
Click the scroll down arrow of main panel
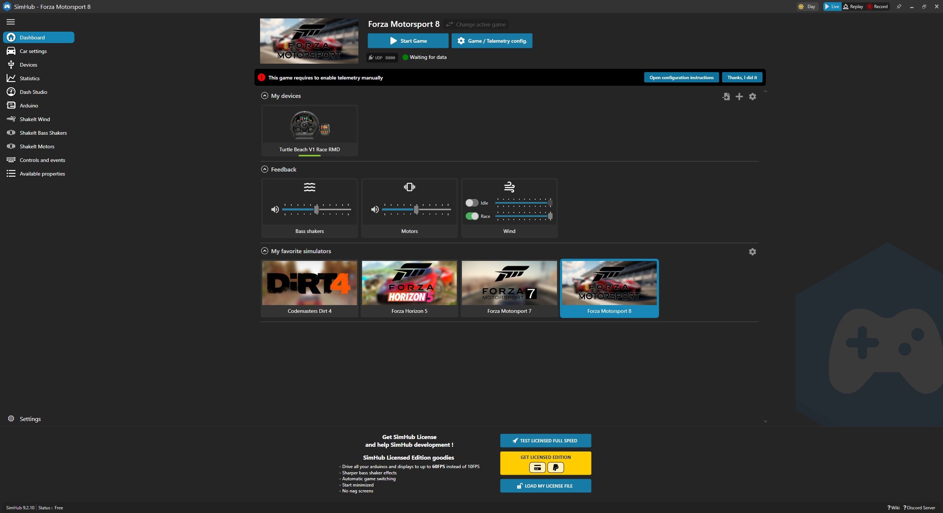pyautogui.click(x=765, y=422)
